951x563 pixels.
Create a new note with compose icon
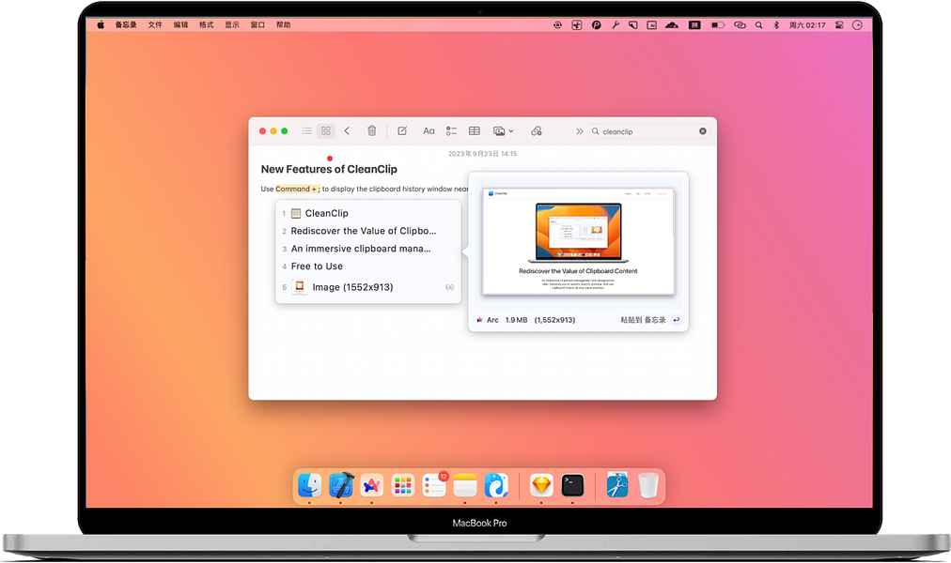coord(402,130)
